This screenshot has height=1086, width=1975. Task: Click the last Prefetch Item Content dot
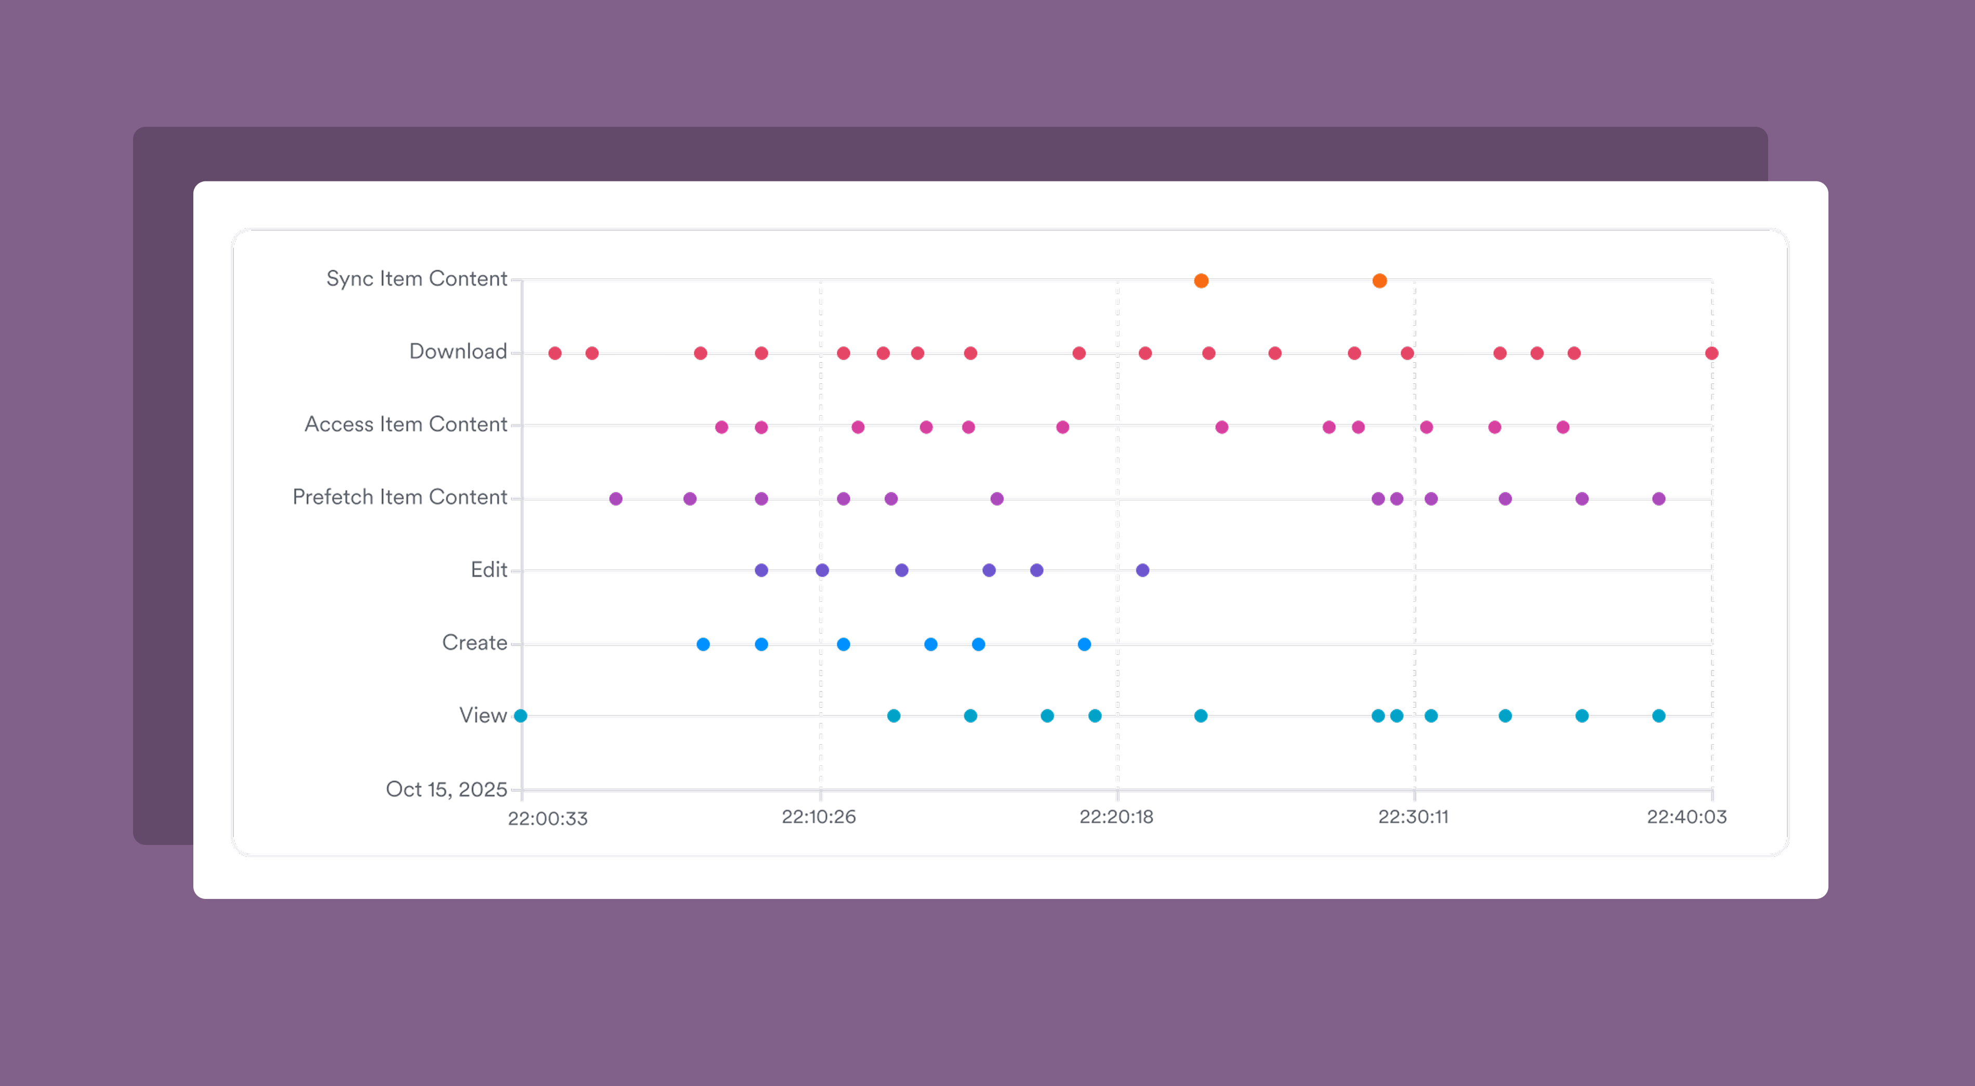(x=1658, y=499)
